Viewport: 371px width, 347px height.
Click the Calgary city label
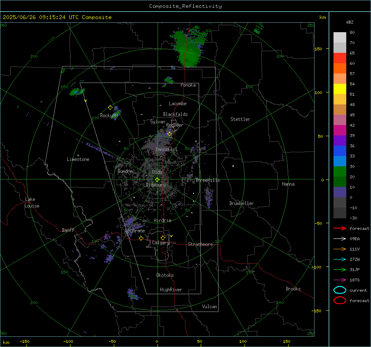click(x=161, y=243)
